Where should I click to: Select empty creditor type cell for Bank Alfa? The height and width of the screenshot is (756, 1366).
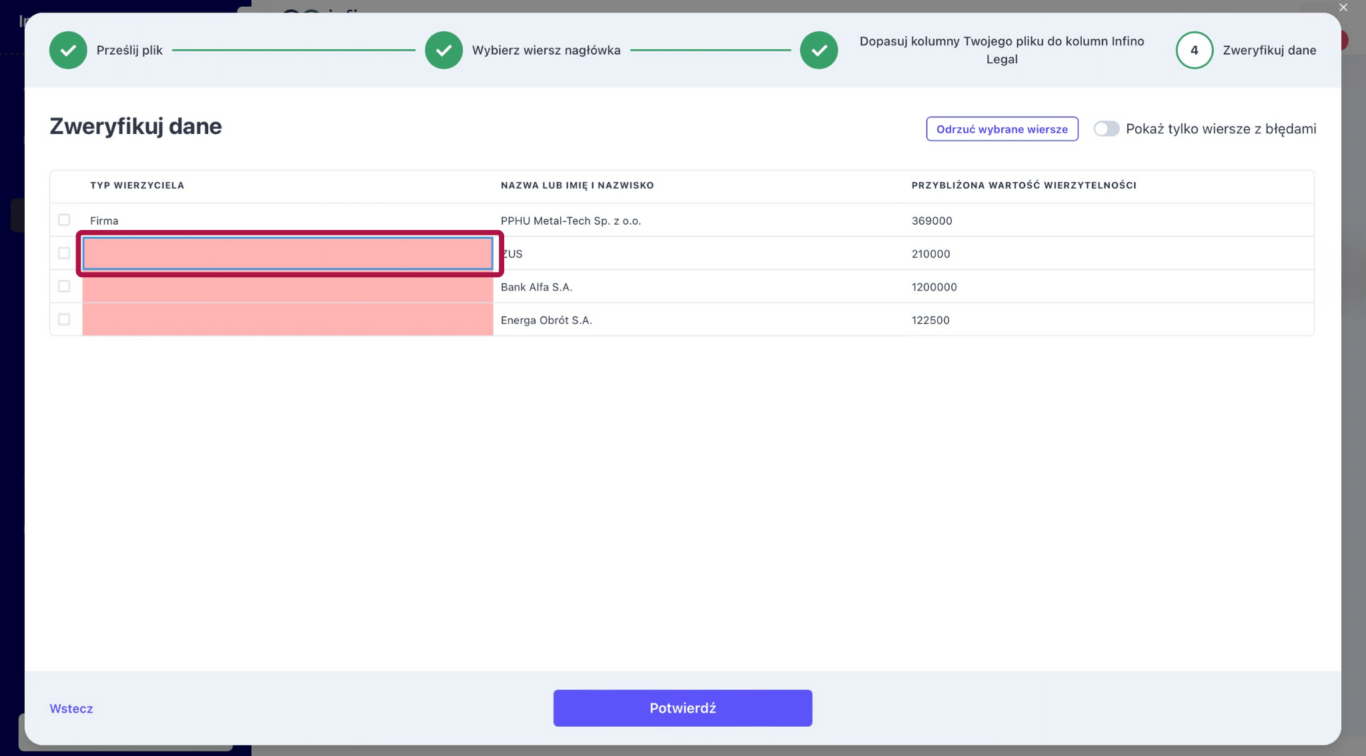click(x=287, y=287)
